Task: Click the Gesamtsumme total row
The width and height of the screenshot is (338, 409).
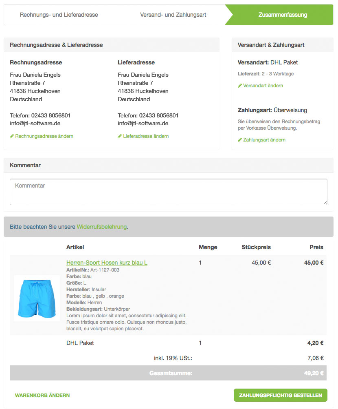Action: [168, 373]
